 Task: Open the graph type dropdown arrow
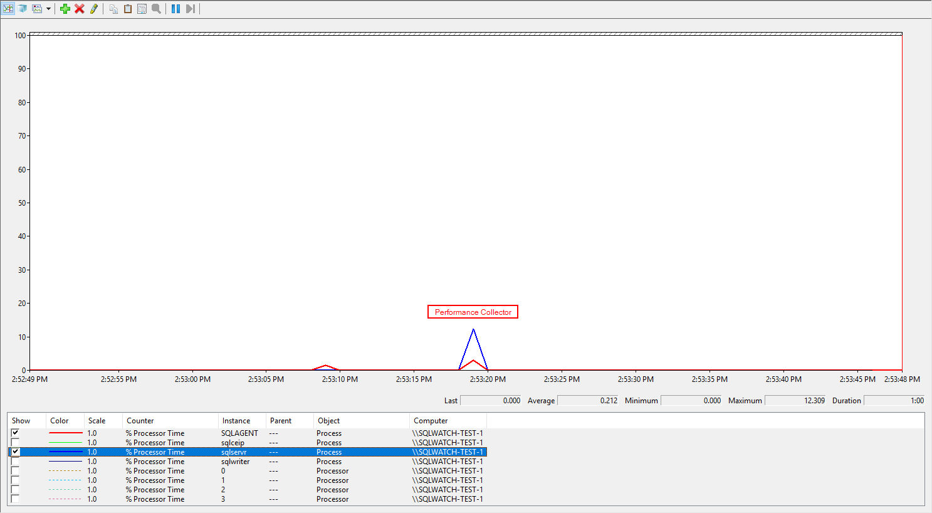click(x=49, y=8)
